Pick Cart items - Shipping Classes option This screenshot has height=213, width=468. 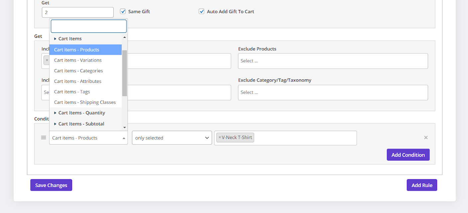(x=85, y=102)
